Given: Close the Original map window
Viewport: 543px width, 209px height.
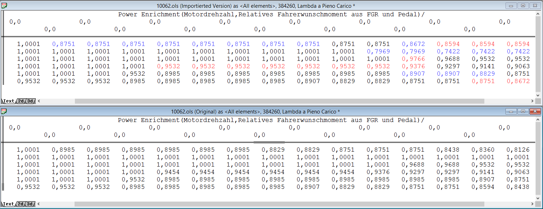Looking at the screenshot, I should pos(535,111).
